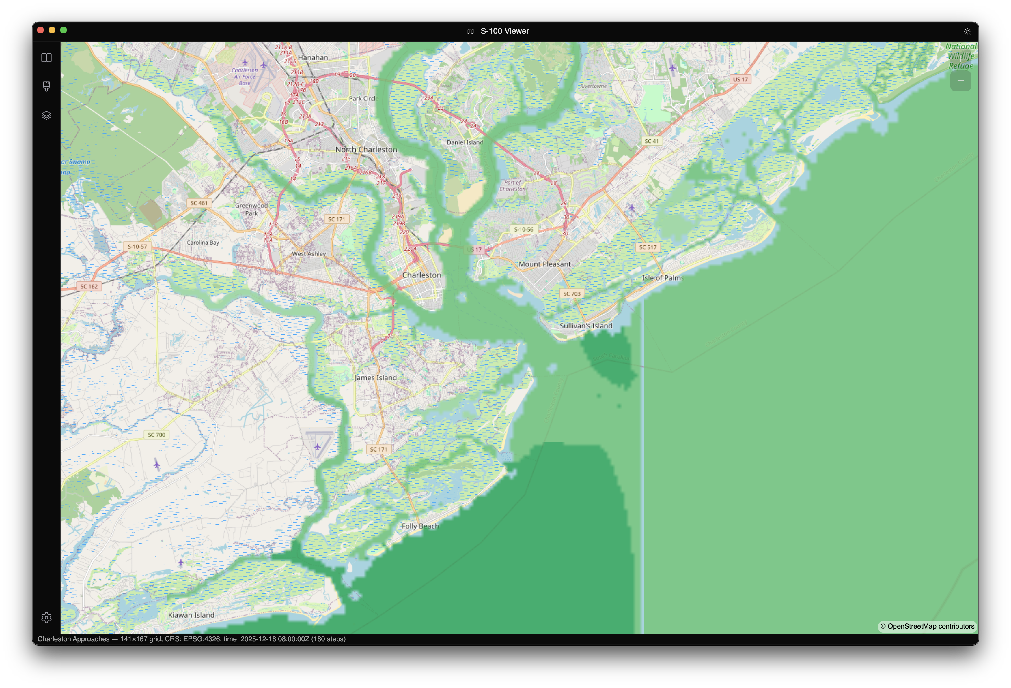This screenshot has width=1011, height=688.
Task: Click the 'SC 703' road shield
Action: click(572, 294)
